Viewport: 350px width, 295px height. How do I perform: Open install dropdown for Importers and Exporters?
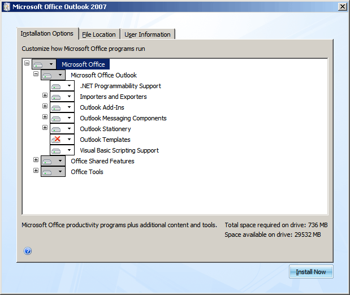click(62, 97)
